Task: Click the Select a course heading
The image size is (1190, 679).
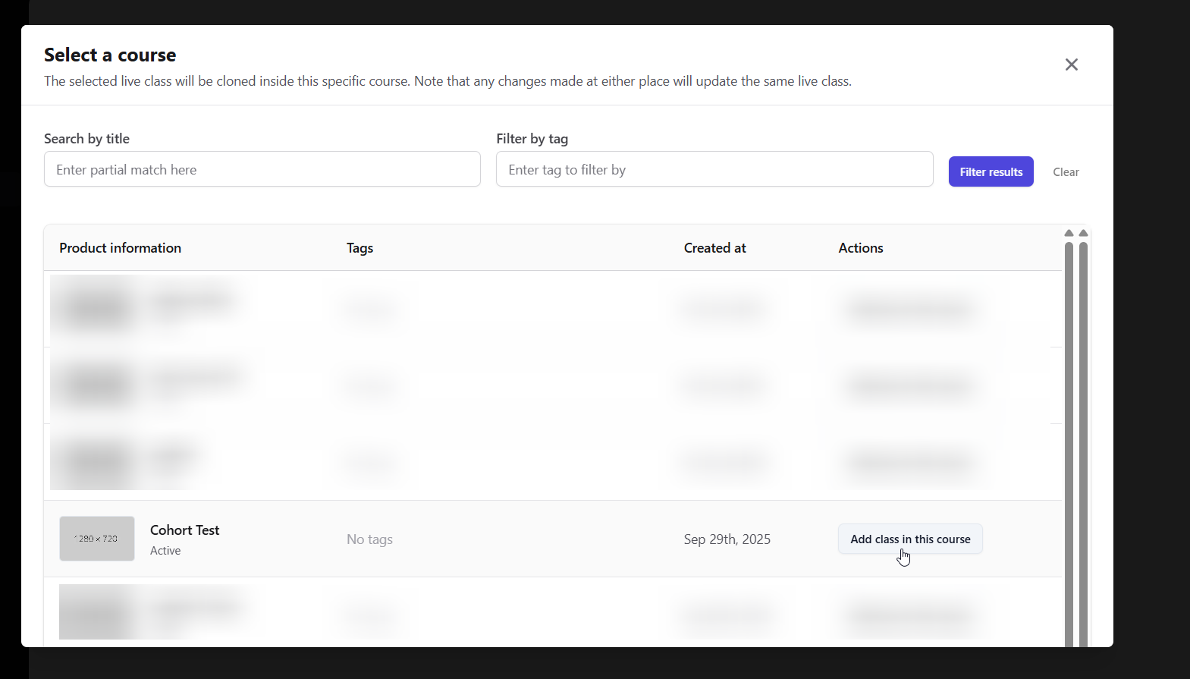Action: click(110, 55)
